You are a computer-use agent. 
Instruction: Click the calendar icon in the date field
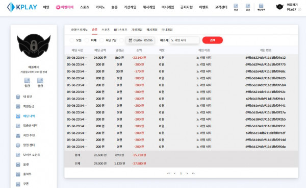tap(131, 40)
